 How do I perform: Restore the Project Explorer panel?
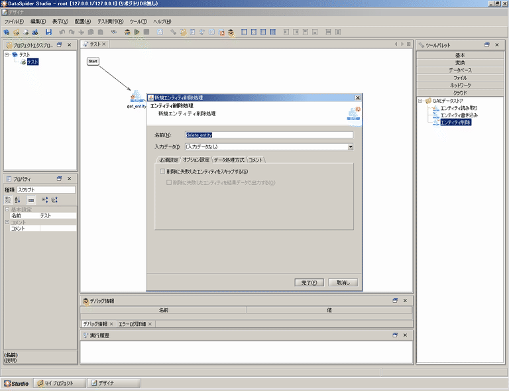pyautogui.click(x=59, y=45)
